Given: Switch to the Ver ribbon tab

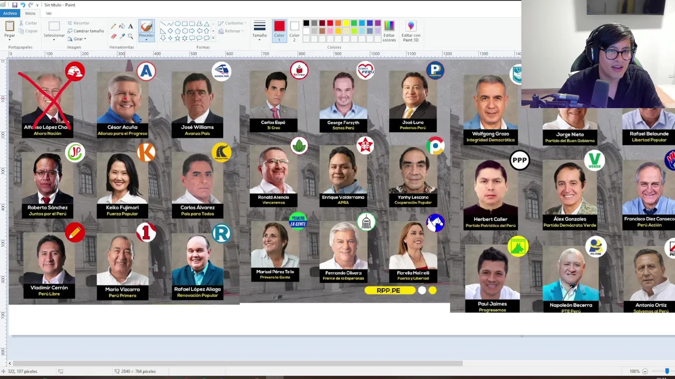Looking at the screenshot, I should click(x=49, y=13).
